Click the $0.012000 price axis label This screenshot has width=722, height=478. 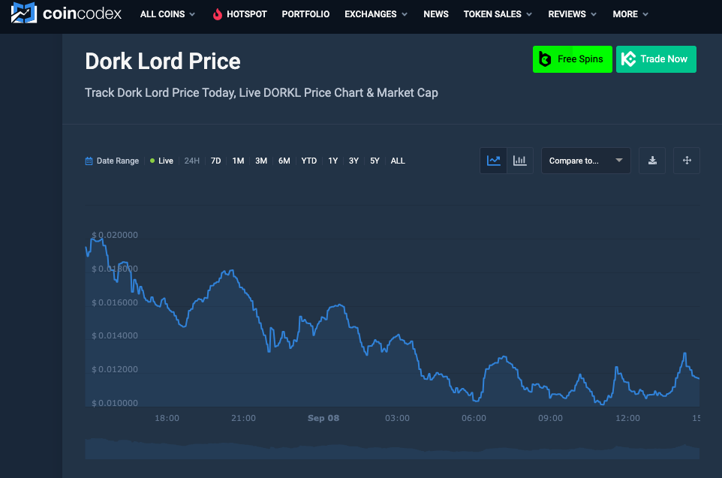point(115,369)
